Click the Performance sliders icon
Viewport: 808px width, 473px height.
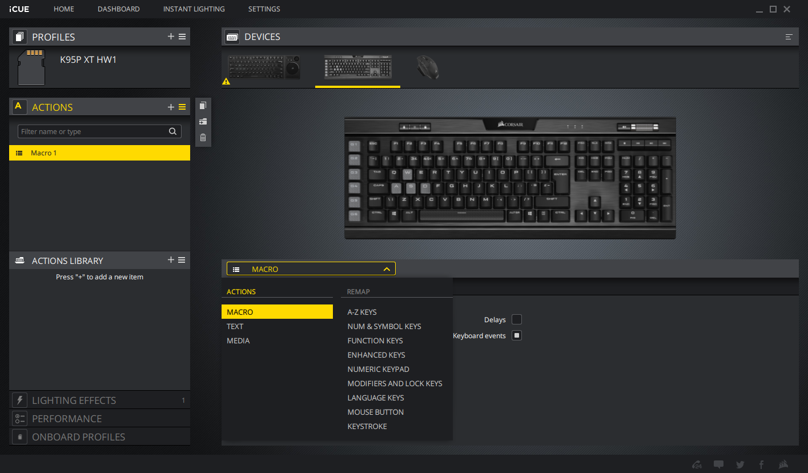point(19,419)
